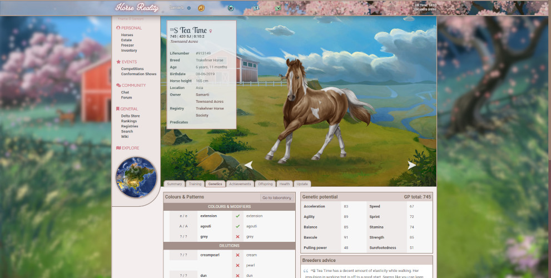Open Rankings page
551x278 pixels.
[x=130, y=121]
